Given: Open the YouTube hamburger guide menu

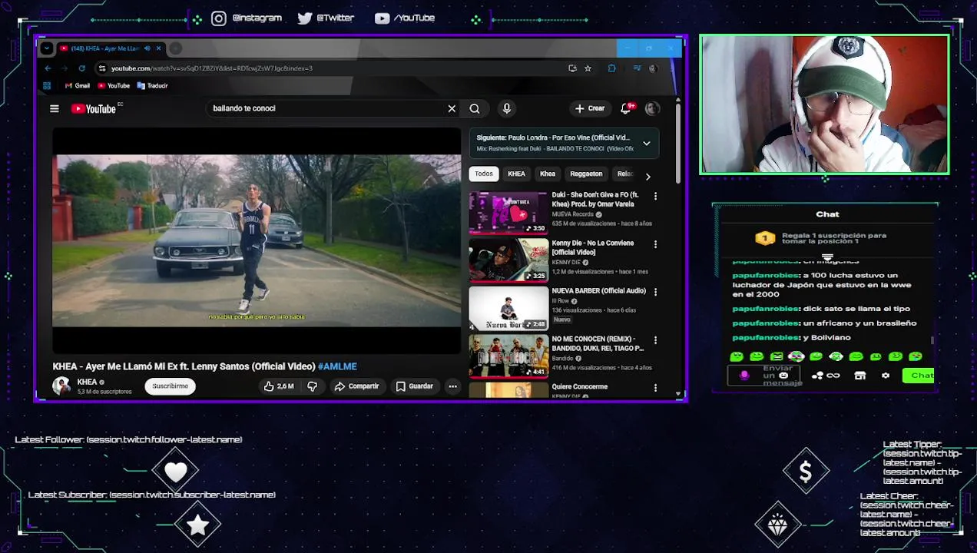Looking at the screenshot, I should point(55,109).
